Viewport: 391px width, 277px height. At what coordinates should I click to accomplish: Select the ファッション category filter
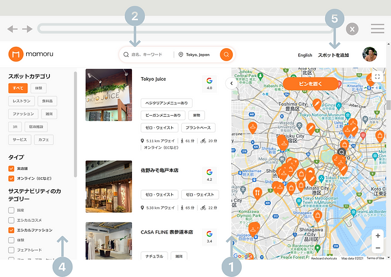point(23,114)
